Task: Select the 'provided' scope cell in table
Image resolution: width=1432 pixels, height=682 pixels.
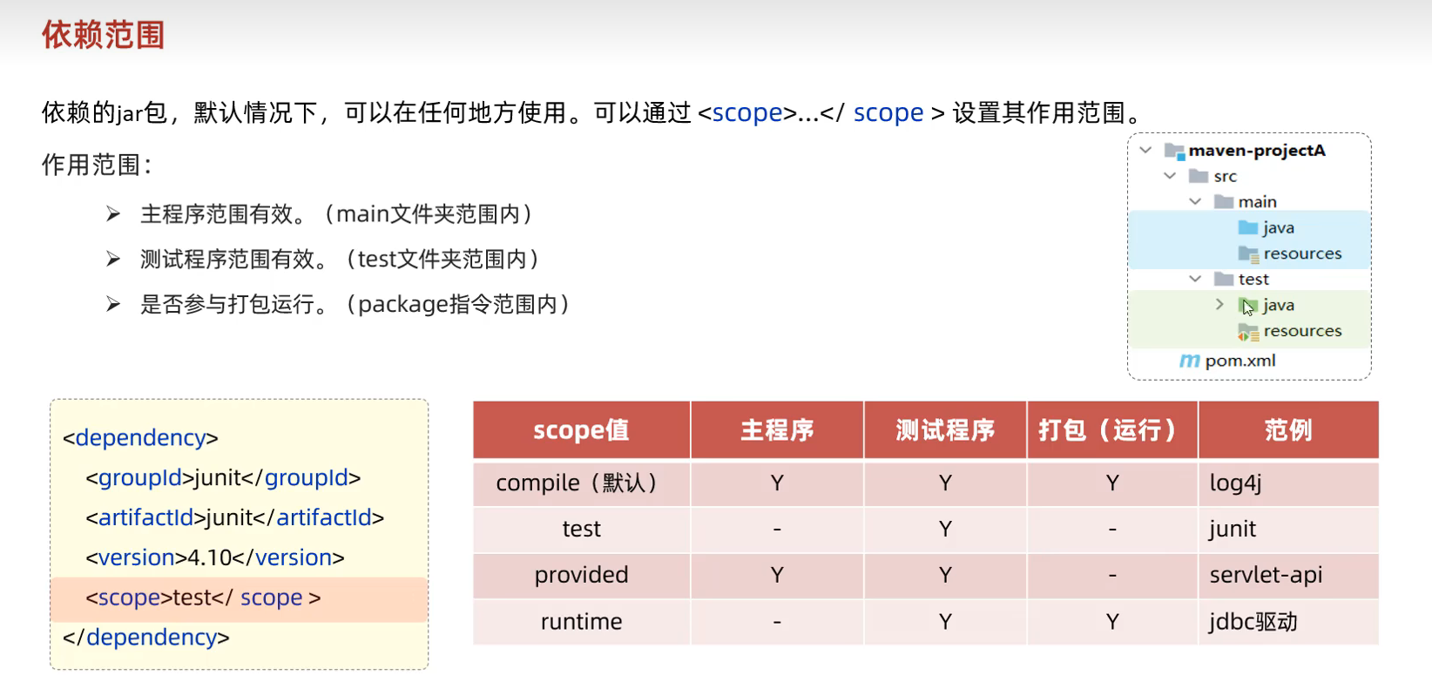Action: (581, 575)
